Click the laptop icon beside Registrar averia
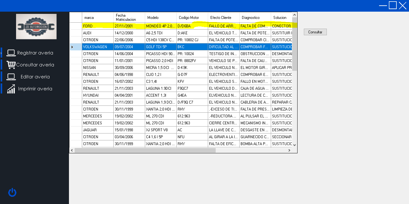 [11, 53]
